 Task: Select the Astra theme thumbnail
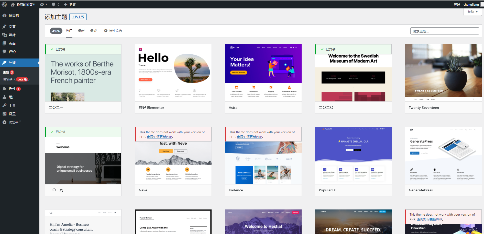click(263, 73)
